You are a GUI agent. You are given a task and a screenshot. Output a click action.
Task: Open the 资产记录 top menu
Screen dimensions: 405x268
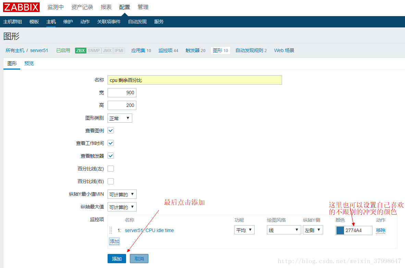[x=82, y=7]
